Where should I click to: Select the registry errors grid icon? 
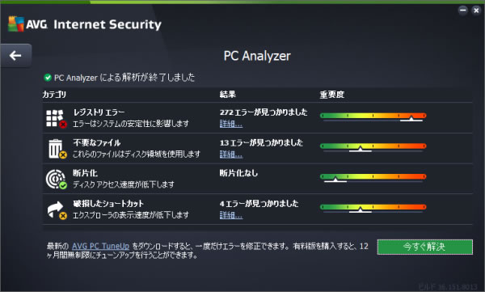[57, 118]
